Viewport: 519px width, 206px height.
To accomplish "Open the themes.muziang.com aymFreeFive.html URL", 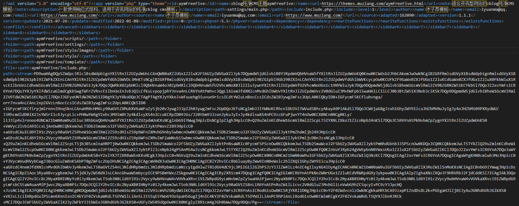I will coord(372,4).
